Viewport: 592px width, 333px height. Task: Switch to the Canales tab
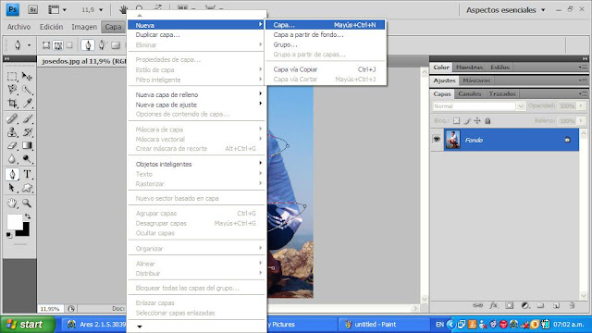(469, 93)
